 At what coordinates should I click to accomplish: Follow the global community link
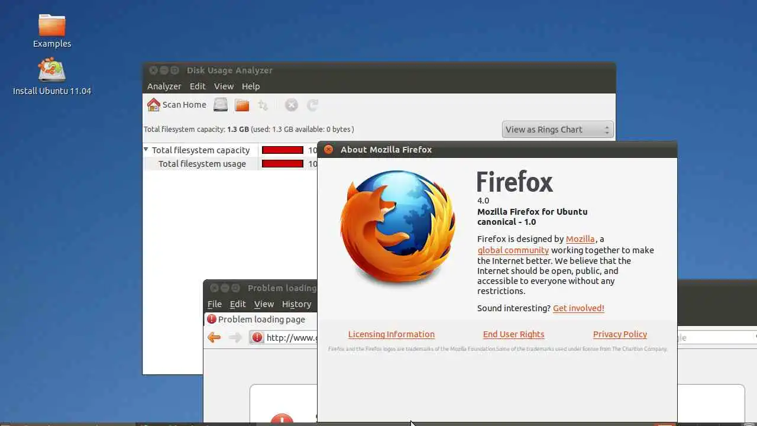513,250
